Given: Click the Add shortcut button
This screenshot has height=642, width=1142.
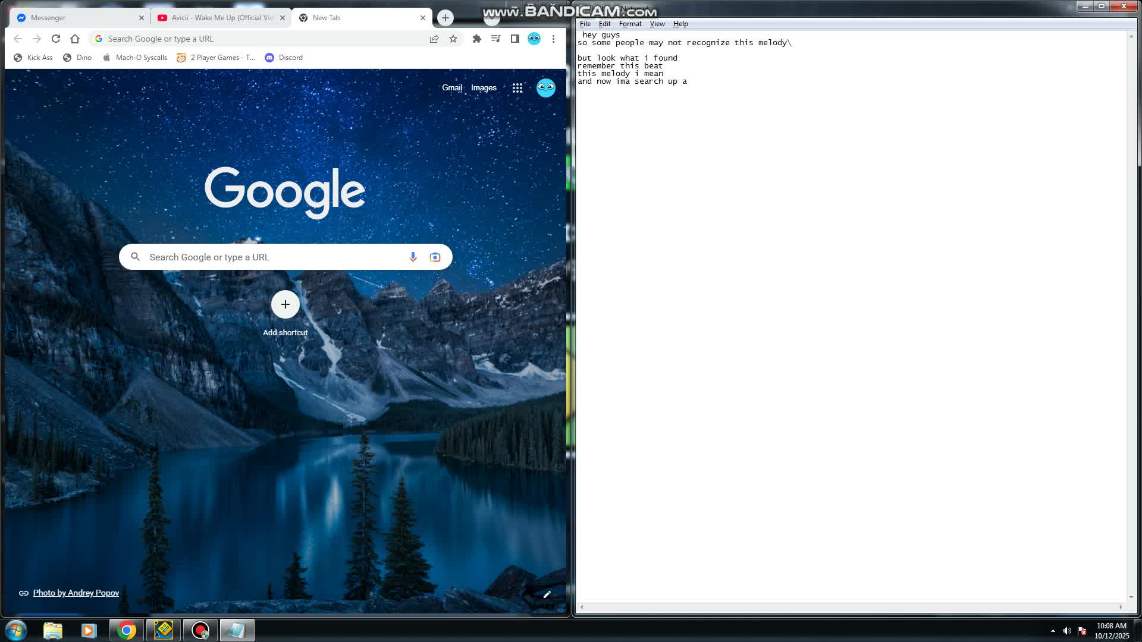Looking at the screenshot, I should point(285,305).
